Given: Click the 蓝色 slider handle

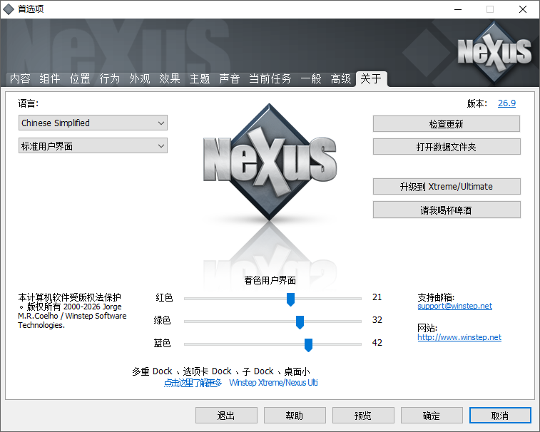Looking at the screenshot, I should pos(309,345).
